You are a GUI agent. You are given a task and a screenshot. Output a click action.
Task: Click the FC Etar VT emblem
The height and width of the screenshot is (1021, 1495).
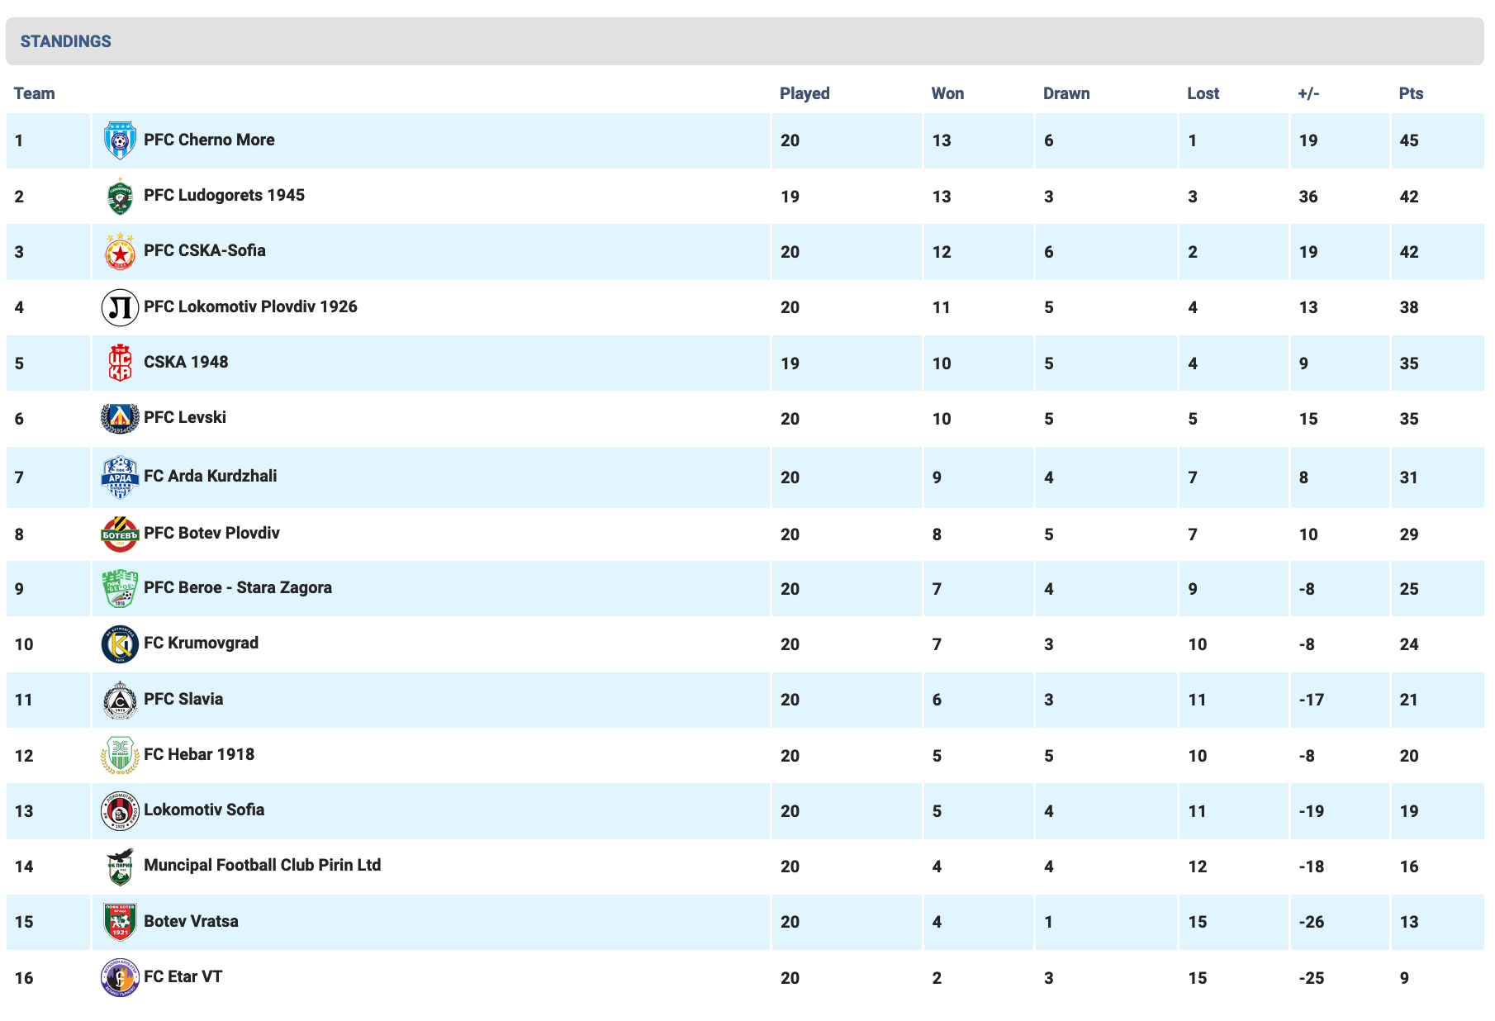point(120,977)
